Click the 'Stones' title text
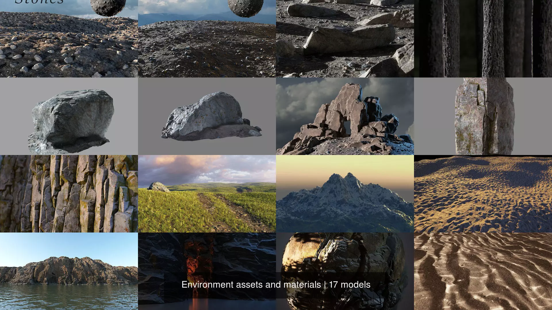Image resolution: width=552 pixels, height=310 pixels. coord(39,2)
